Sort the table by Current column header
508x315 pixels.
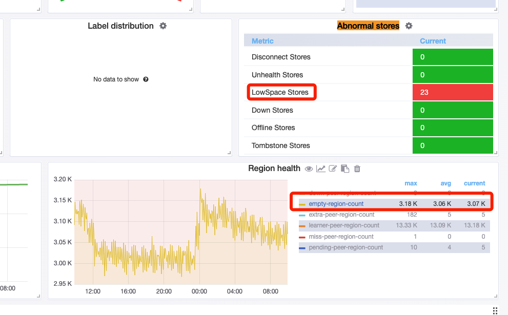[433, 41]
